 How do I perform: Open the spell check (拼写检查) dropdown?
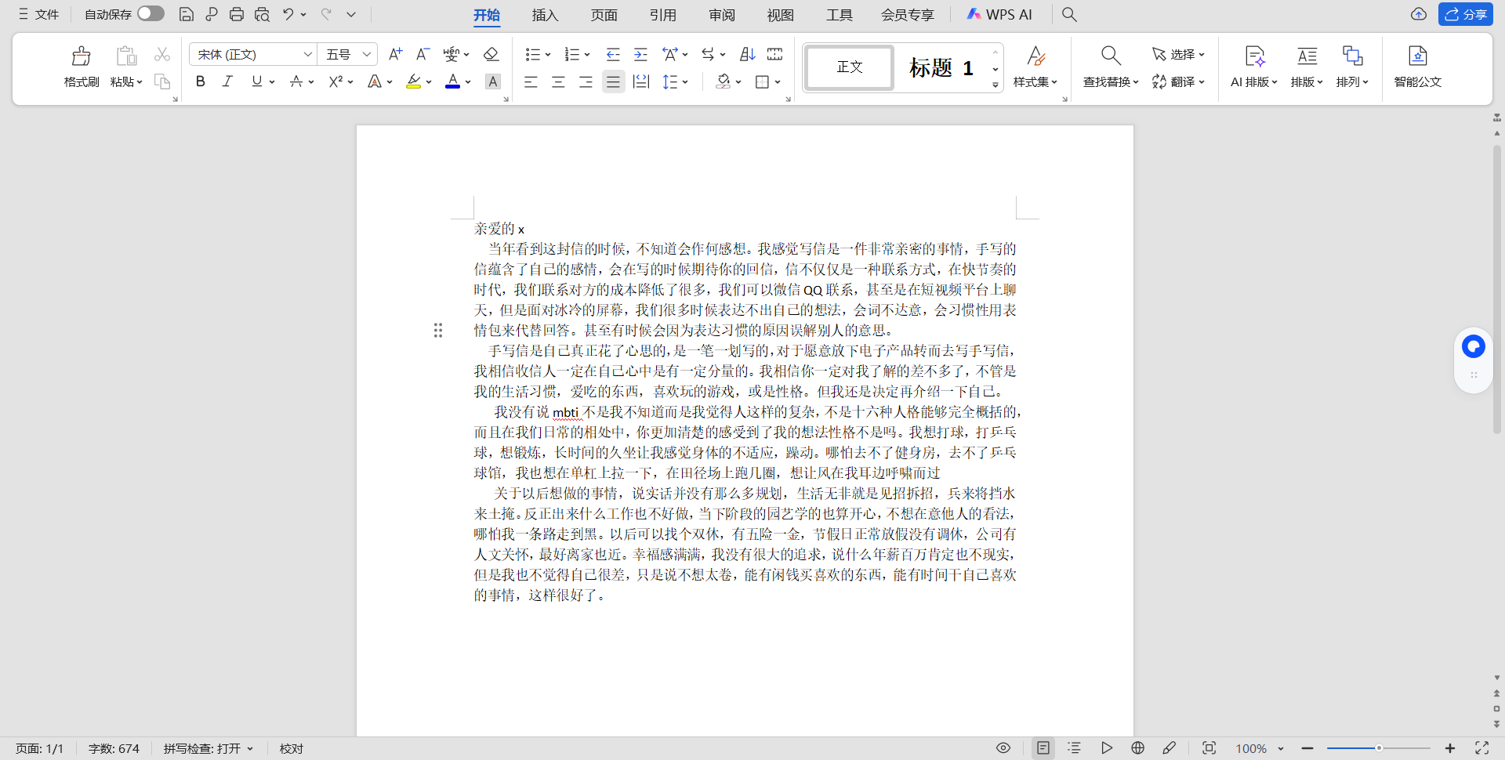(209, 748)
